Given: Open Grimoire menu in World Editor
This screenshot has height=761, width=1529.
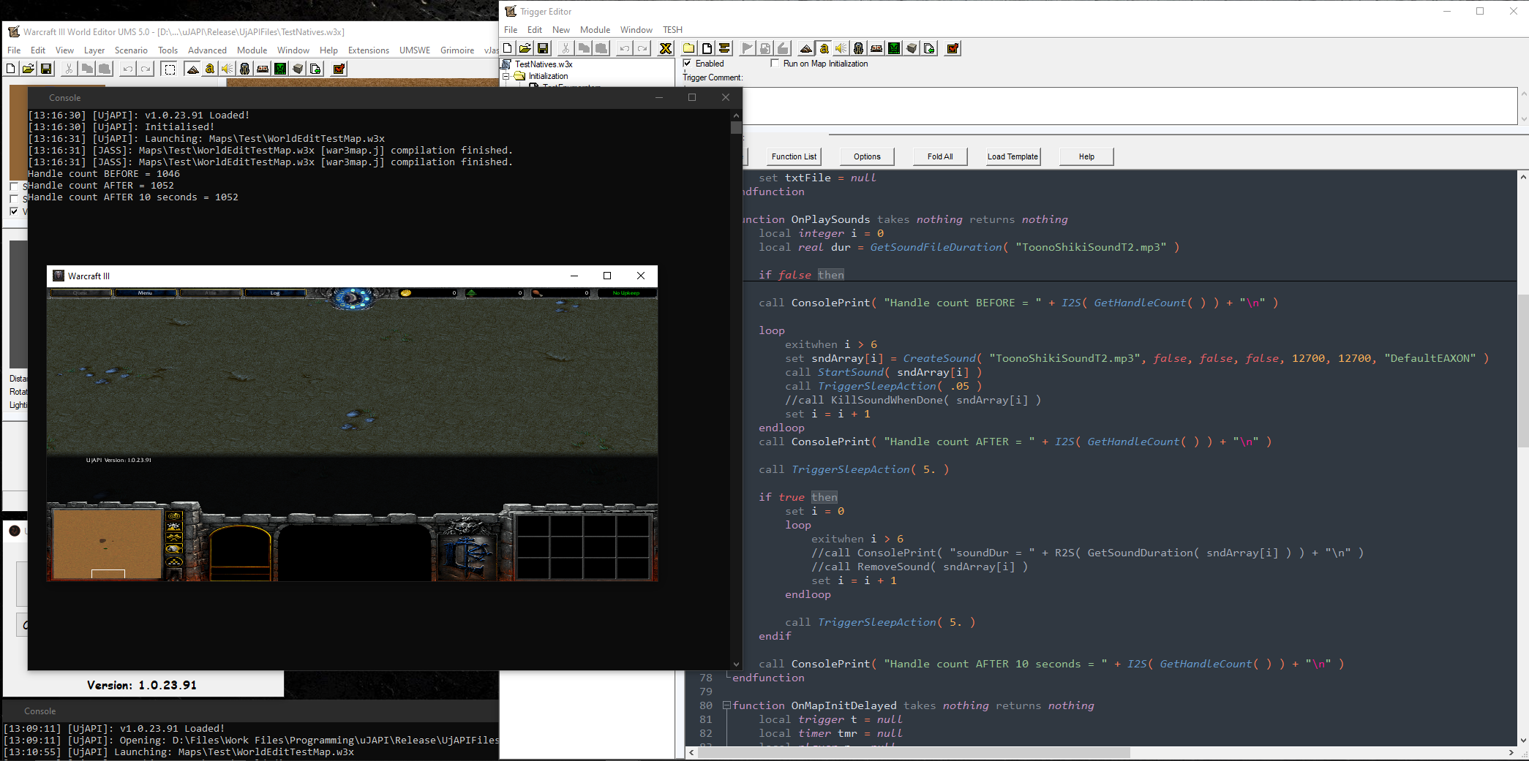Looking at the screenshot, I should 457,50.
